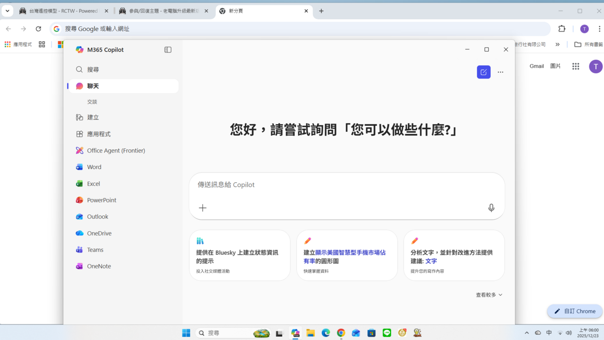604x340 pixels.
Task: Open the 建立 creation section
Action: pos(92,117)
